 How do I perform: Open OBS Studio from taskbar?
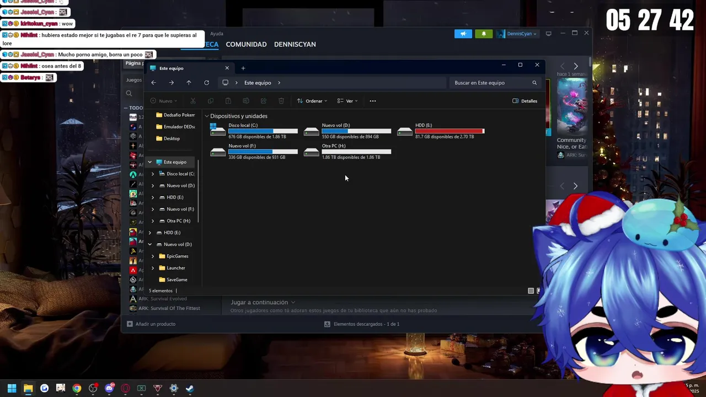click(x=93, y=388)
